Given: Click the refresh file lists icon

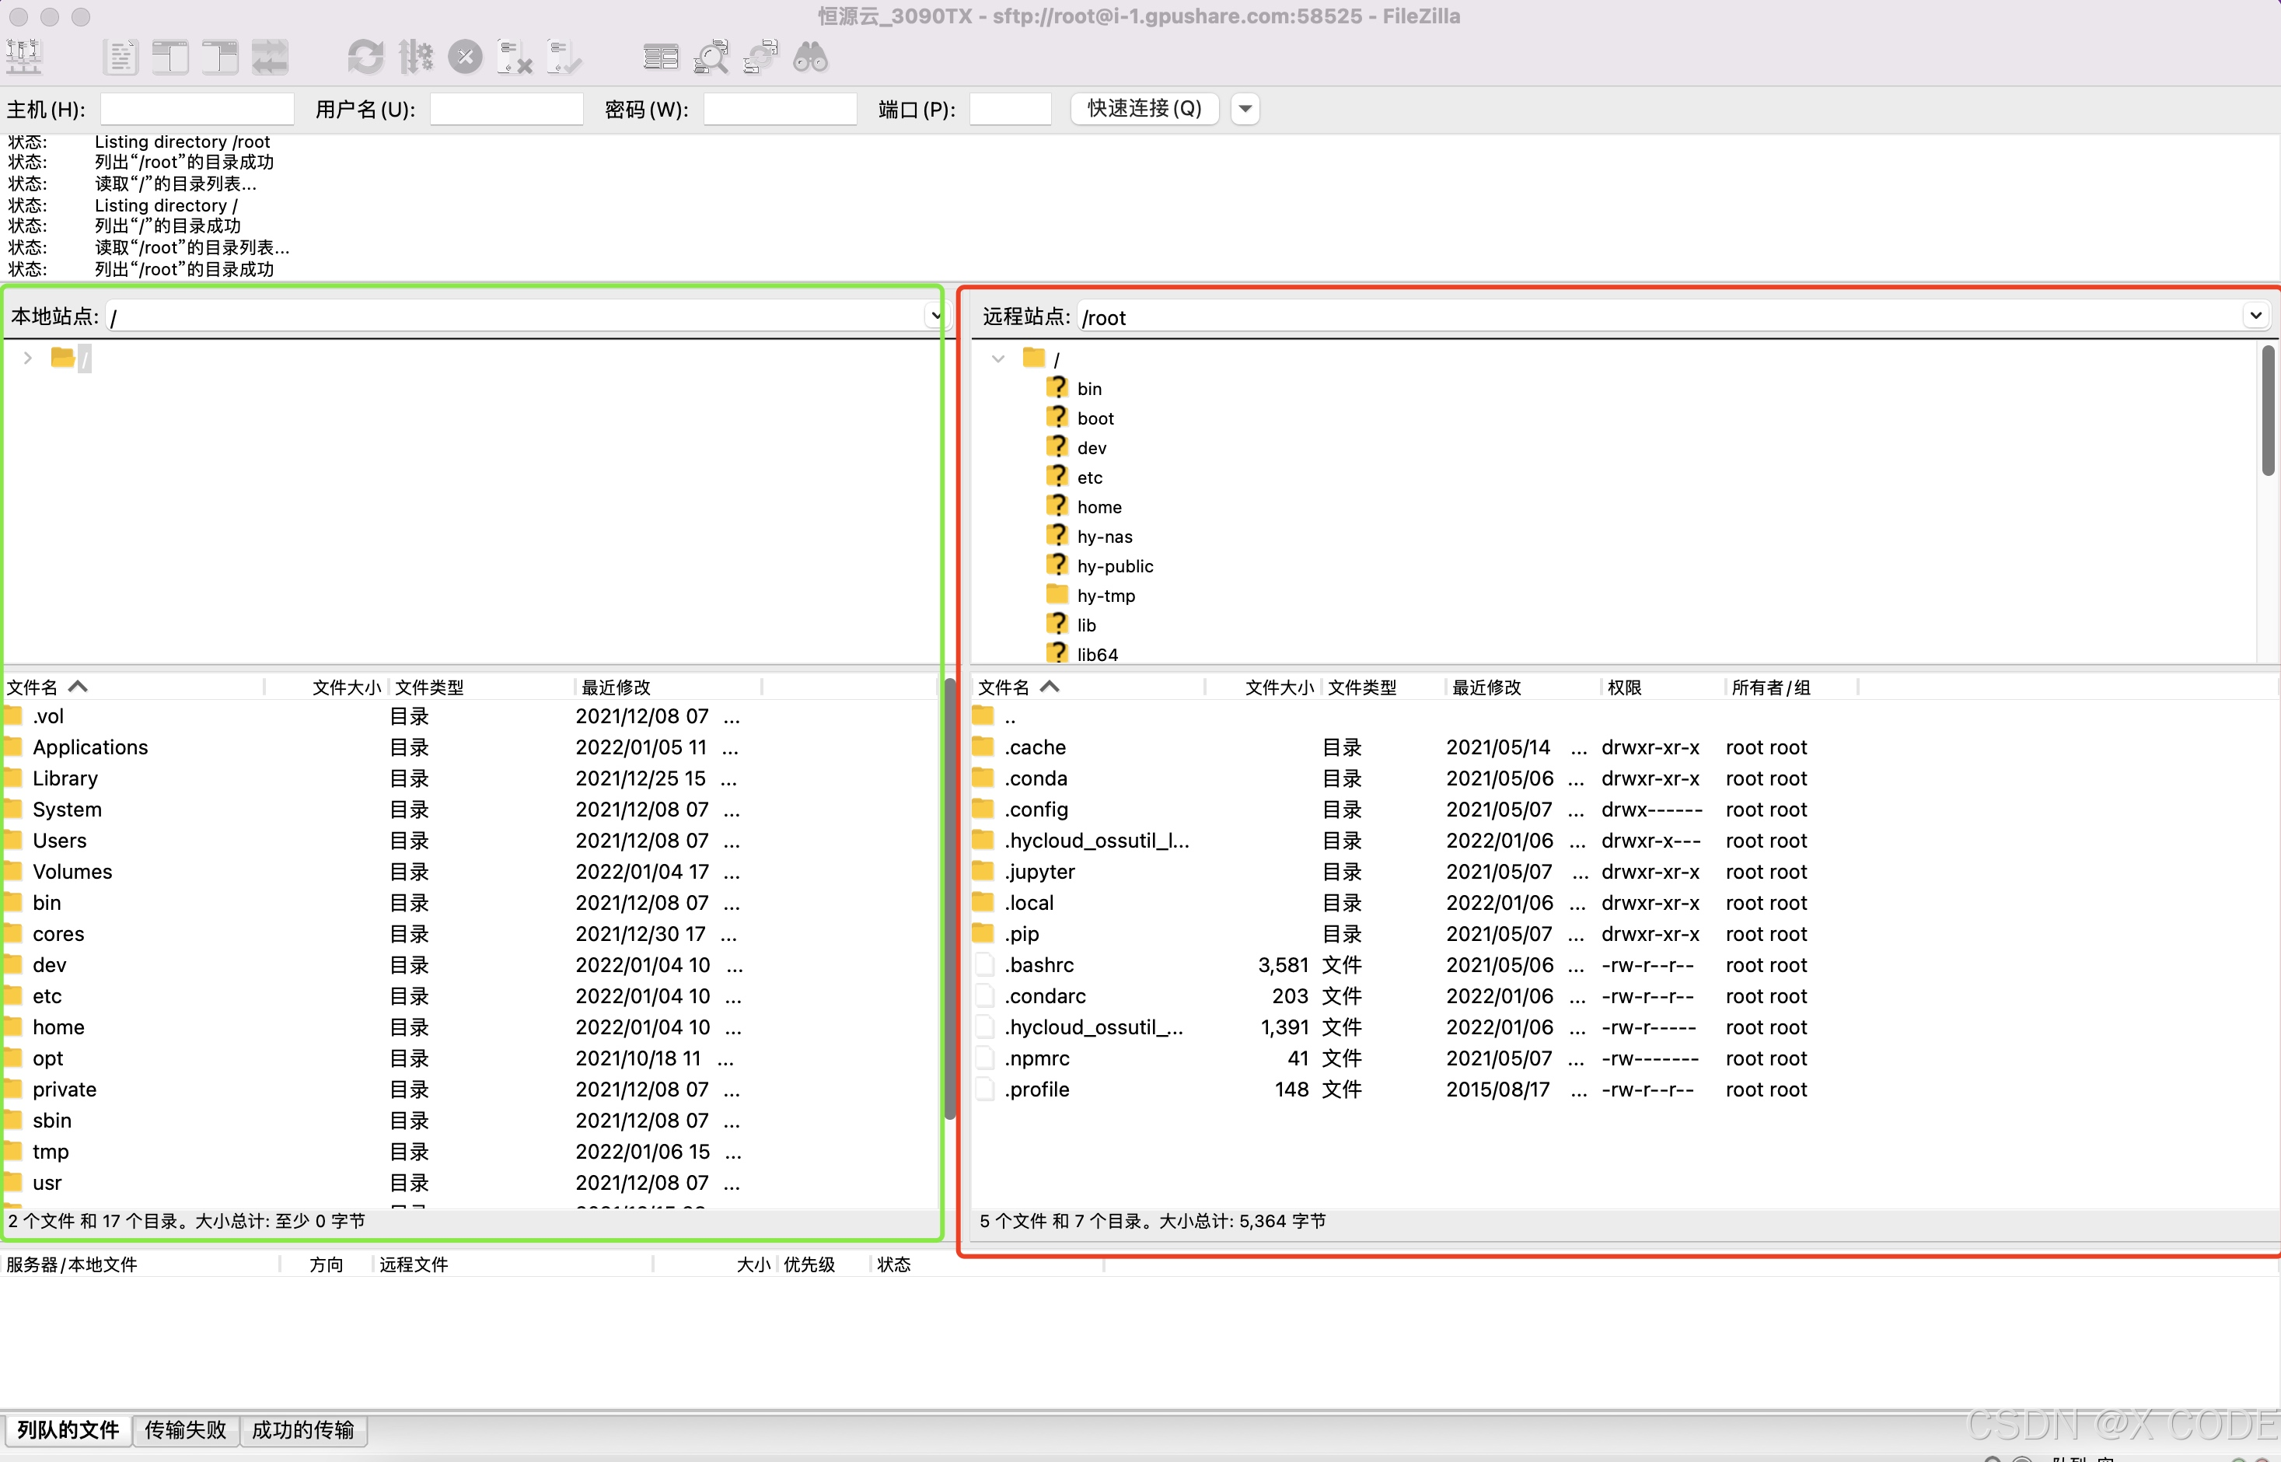Looking at the screenshot, I should [x=365, y=57].
